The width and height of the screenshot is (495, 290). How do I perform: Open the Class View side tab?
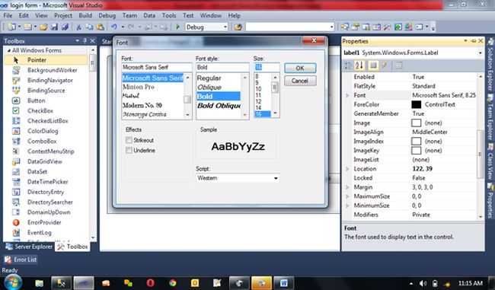pyautogui.click(x=490, y=161)
